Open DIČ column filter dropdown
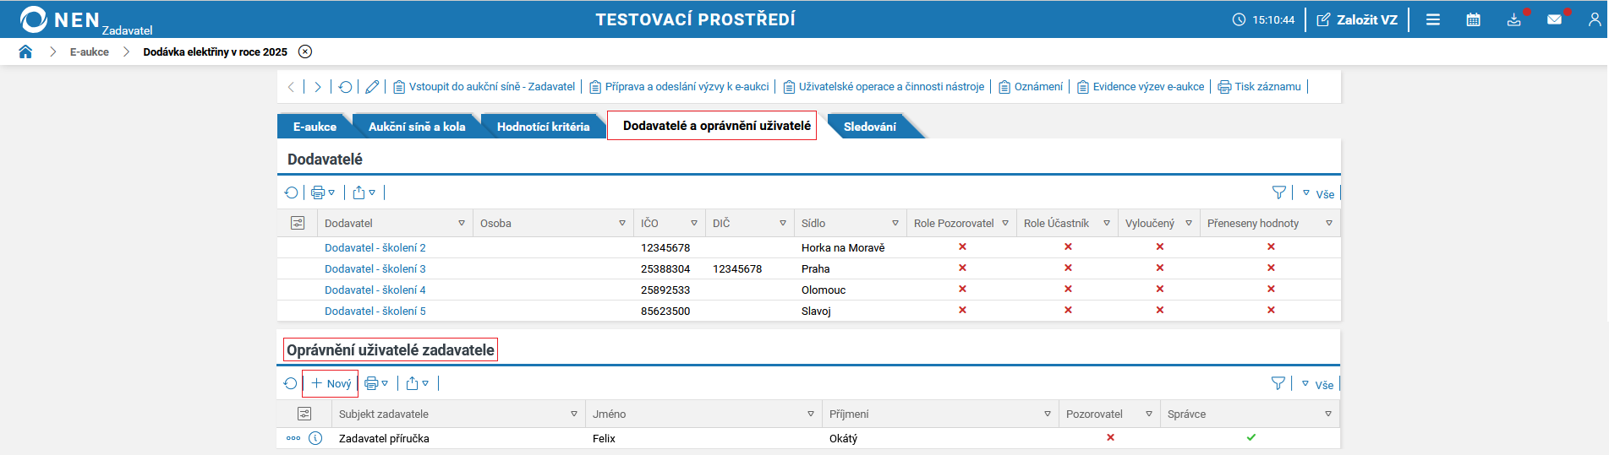This screenshot has width=1609, height=455. coord(783,224)
